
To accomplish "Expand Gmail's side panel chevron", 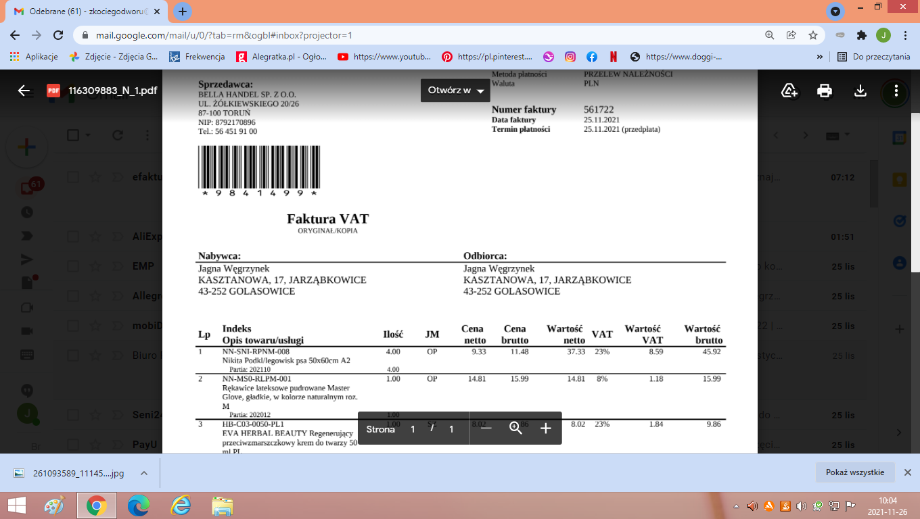I will coord(899,432).
